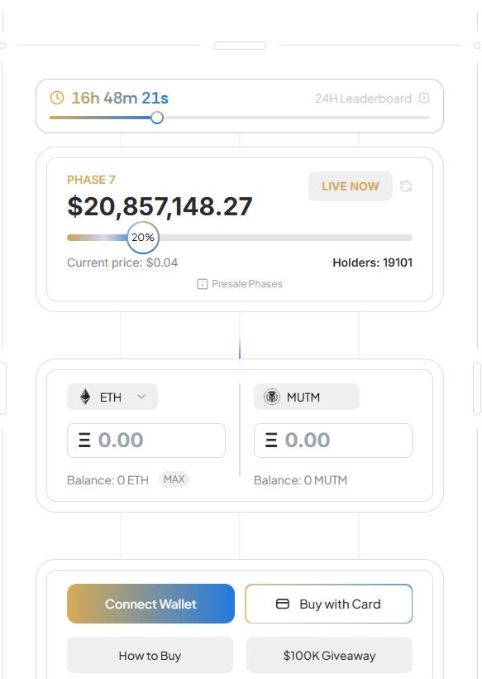Open the $100K Giveaway page

329,656
